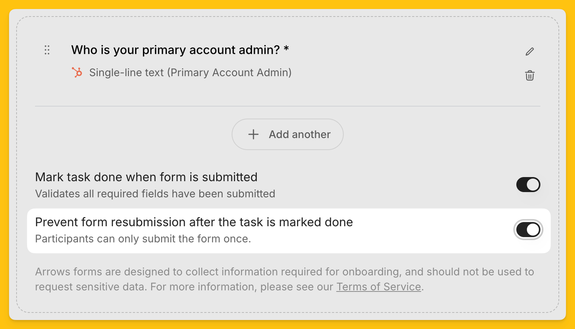Click the Single-line text (Primary Account Admin) field type
This screenshot has width=575, height=329.
click(x=190, y=72)
